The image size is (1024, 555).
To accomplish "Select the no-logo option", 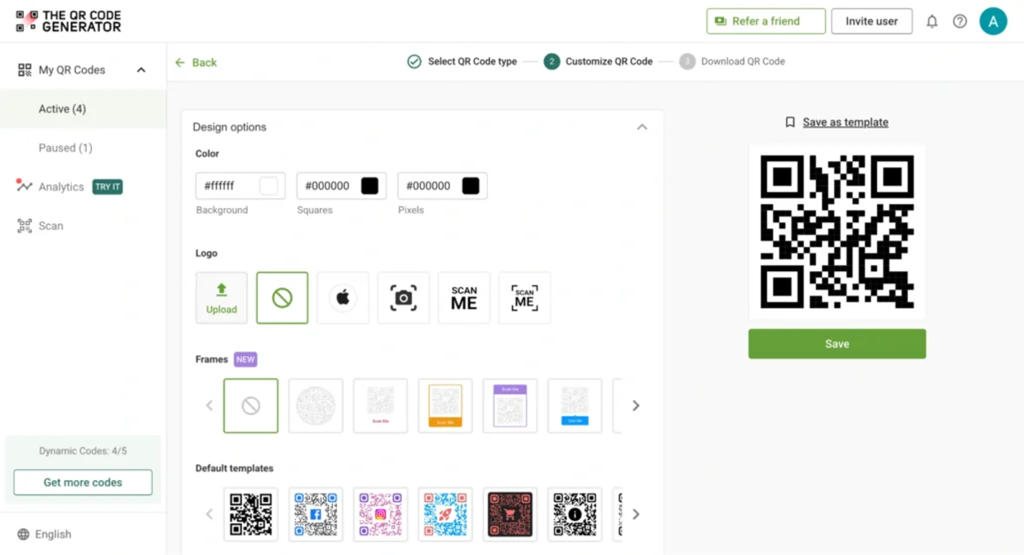I will pyautogui.click(x=282, y=298).
